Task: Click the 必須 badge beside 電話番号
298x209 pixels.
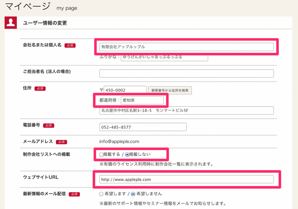Action: [x=48, y=126]
